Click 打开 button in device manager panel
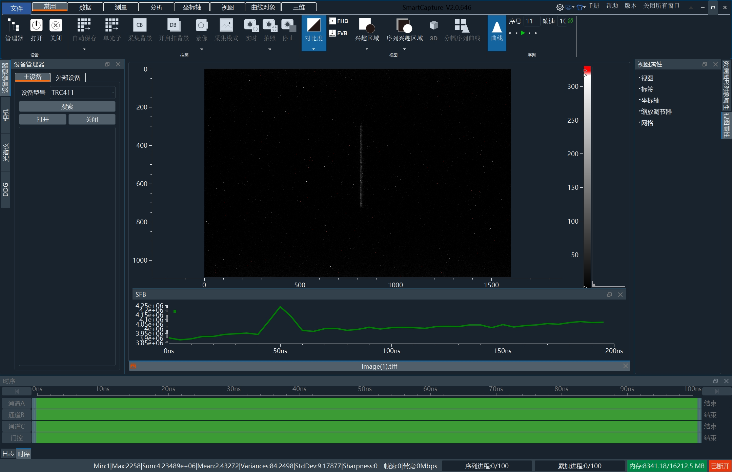732x472 pixels. tap(43, 119)
